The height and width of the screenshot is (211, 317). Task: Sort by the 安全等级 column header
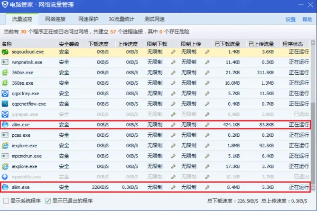pos(71,44)
